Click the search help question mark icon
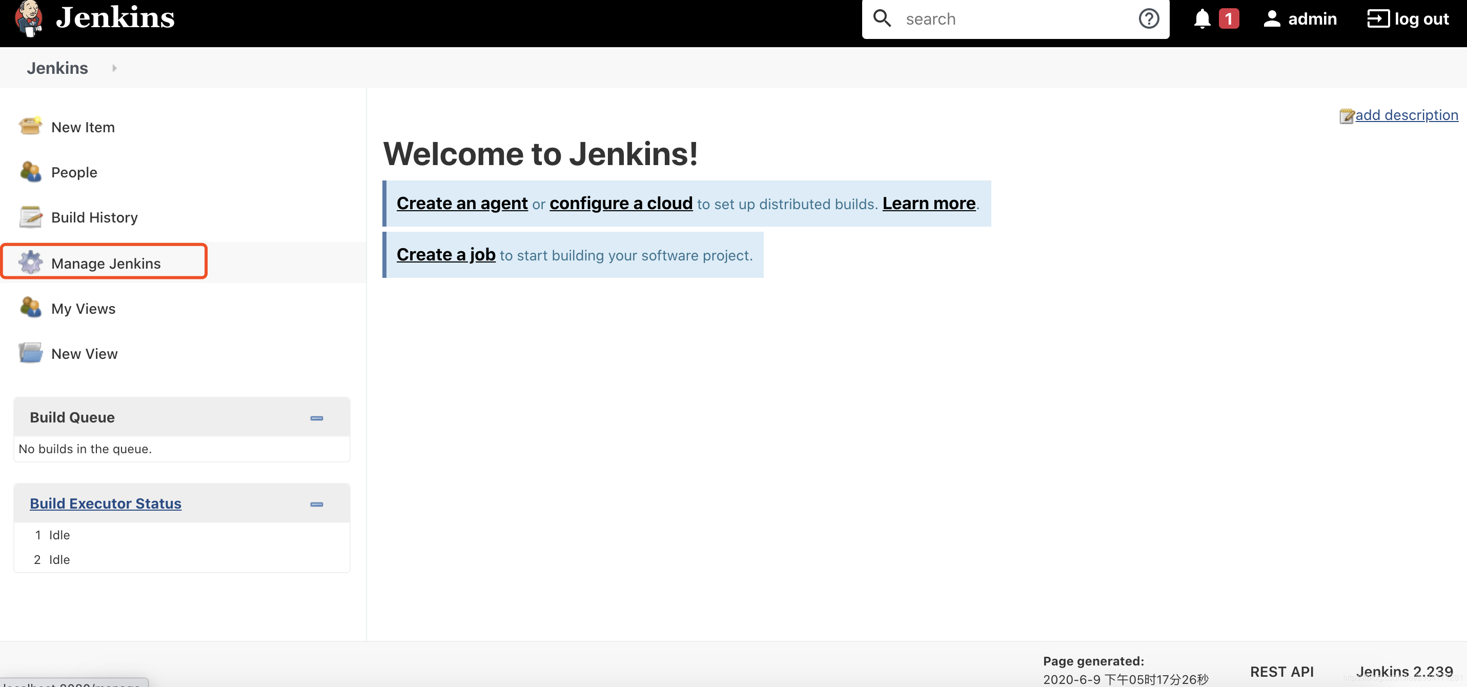The height and width of the screenshot is (687, 1467). [1149, 19]
